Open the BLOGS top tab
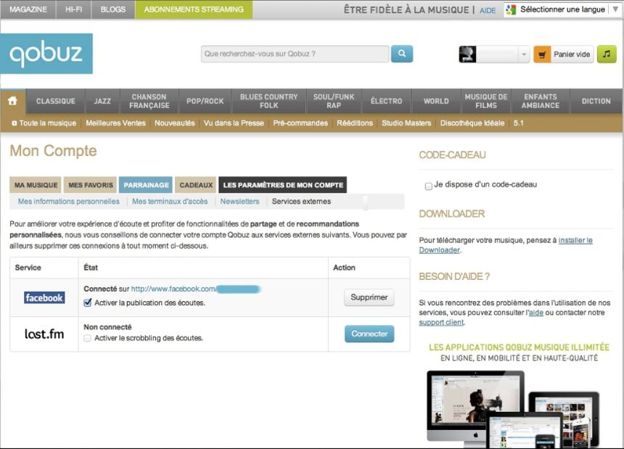The width and height of the screenshot is (624, 449). pos(113,9)
